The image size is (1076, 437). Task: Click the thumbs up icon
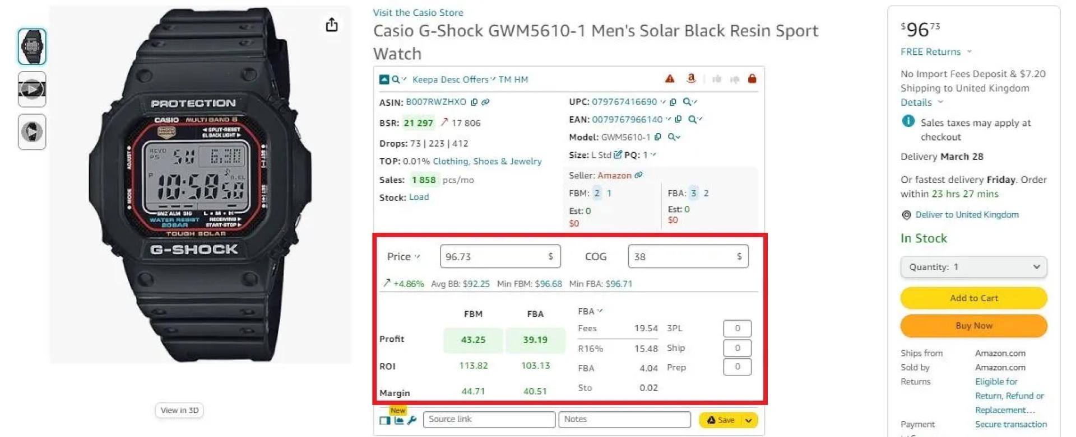click(x=717, y=79)
